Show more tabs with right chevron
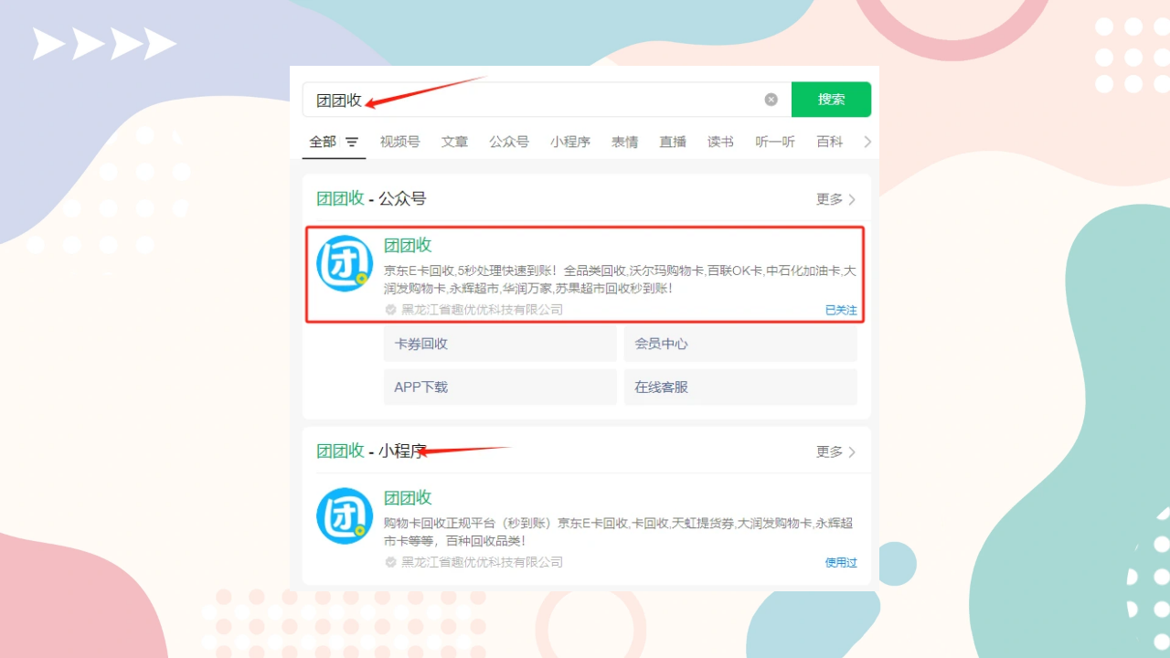 tap(867, 142)
